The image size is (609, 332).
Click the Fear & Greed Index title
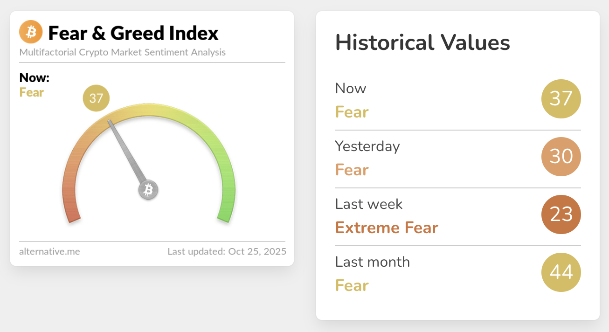pyautogui.click(x=133, y=33)
